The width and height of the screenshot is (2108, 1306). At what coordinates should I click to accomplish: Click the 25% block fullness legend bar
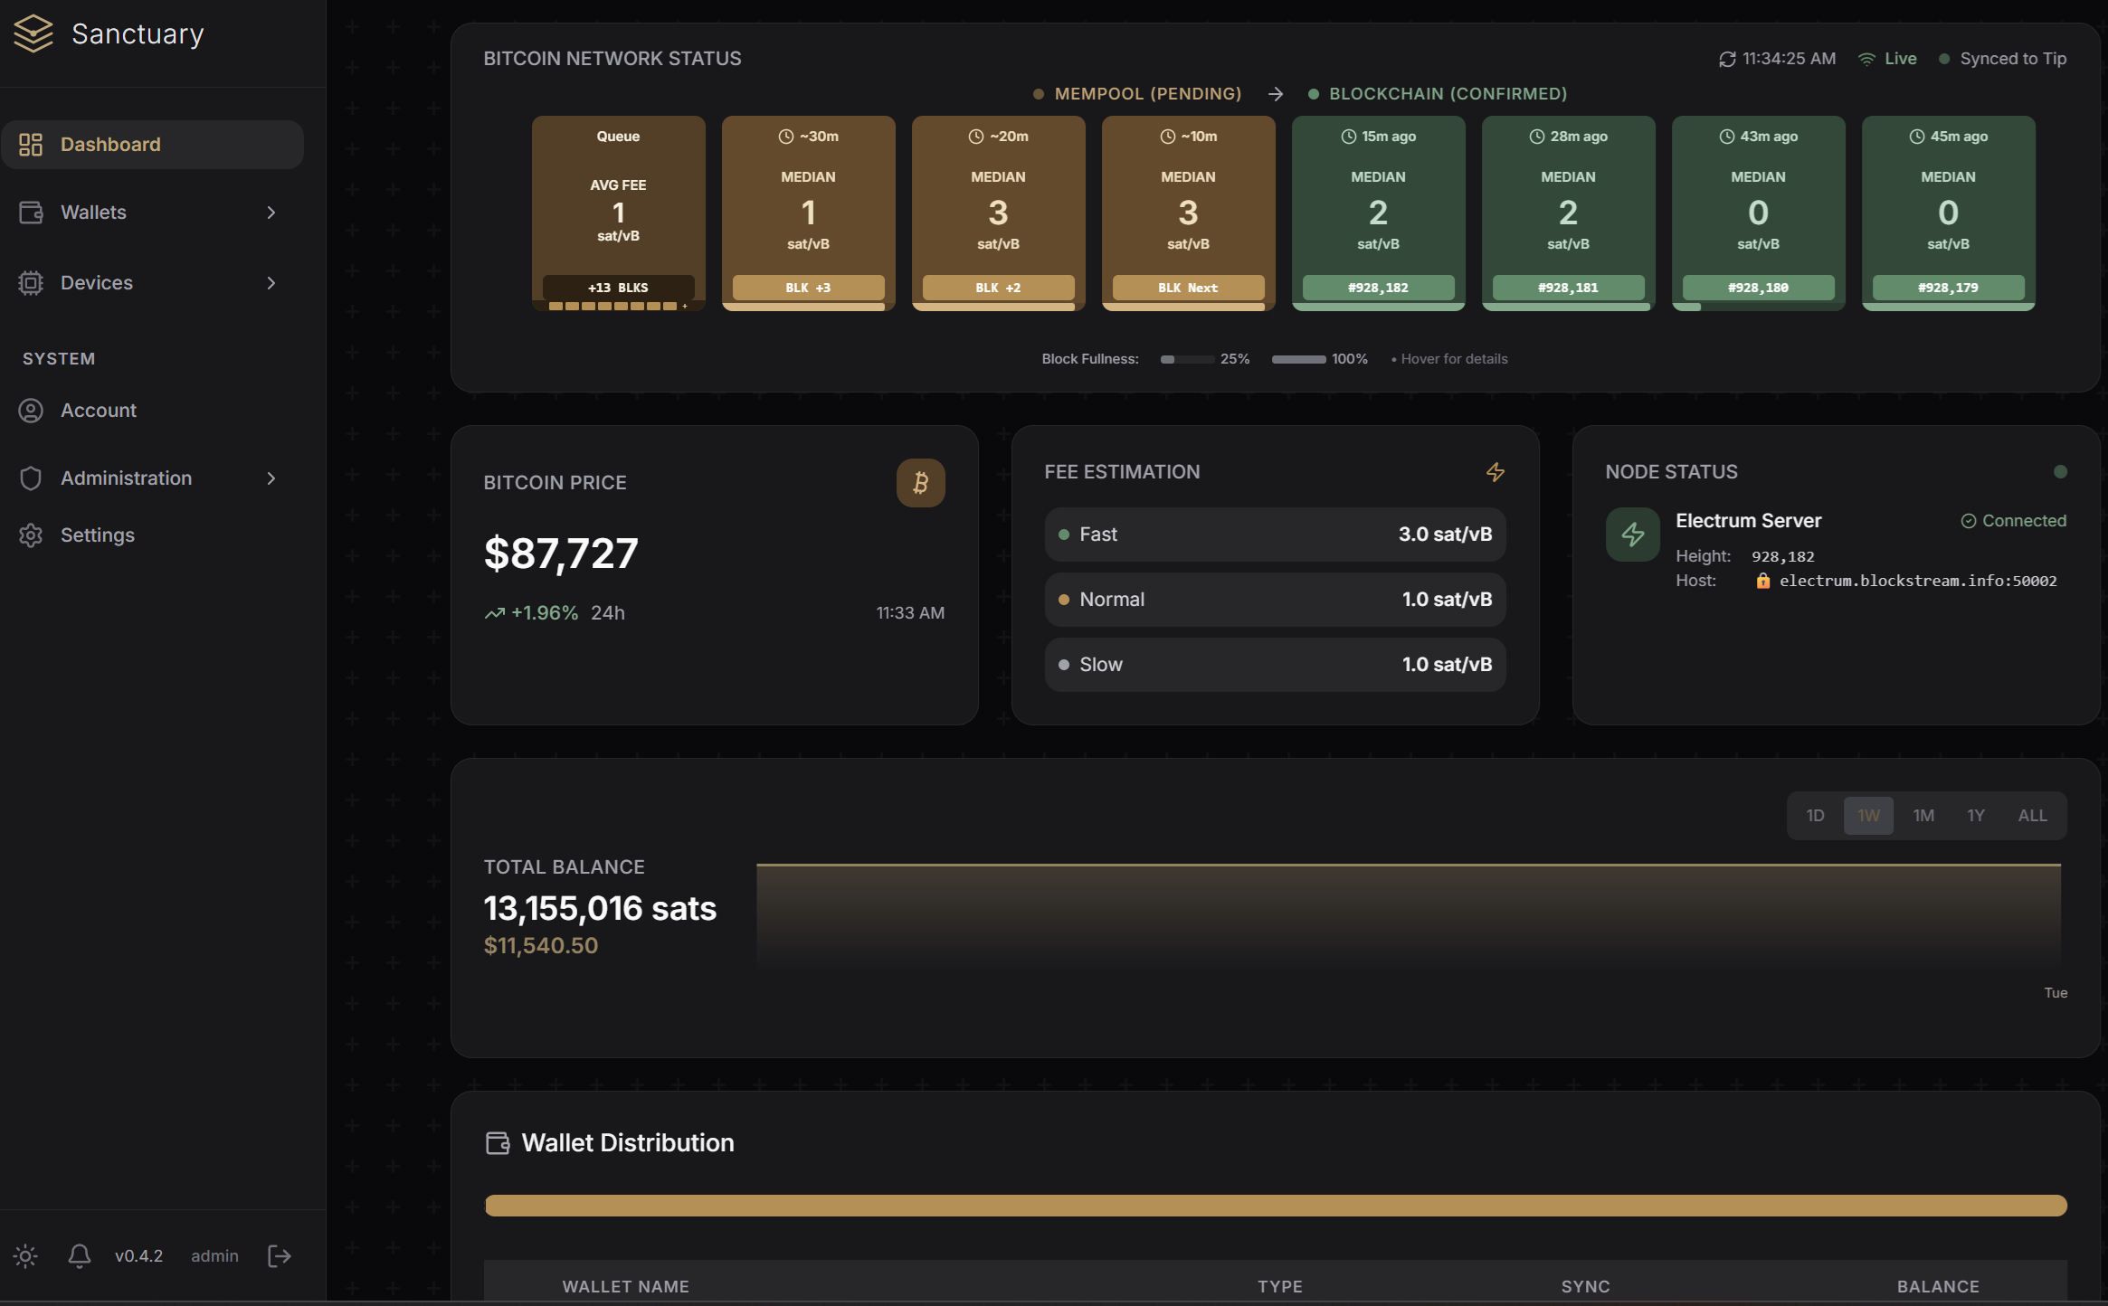tap(1187, 360)
